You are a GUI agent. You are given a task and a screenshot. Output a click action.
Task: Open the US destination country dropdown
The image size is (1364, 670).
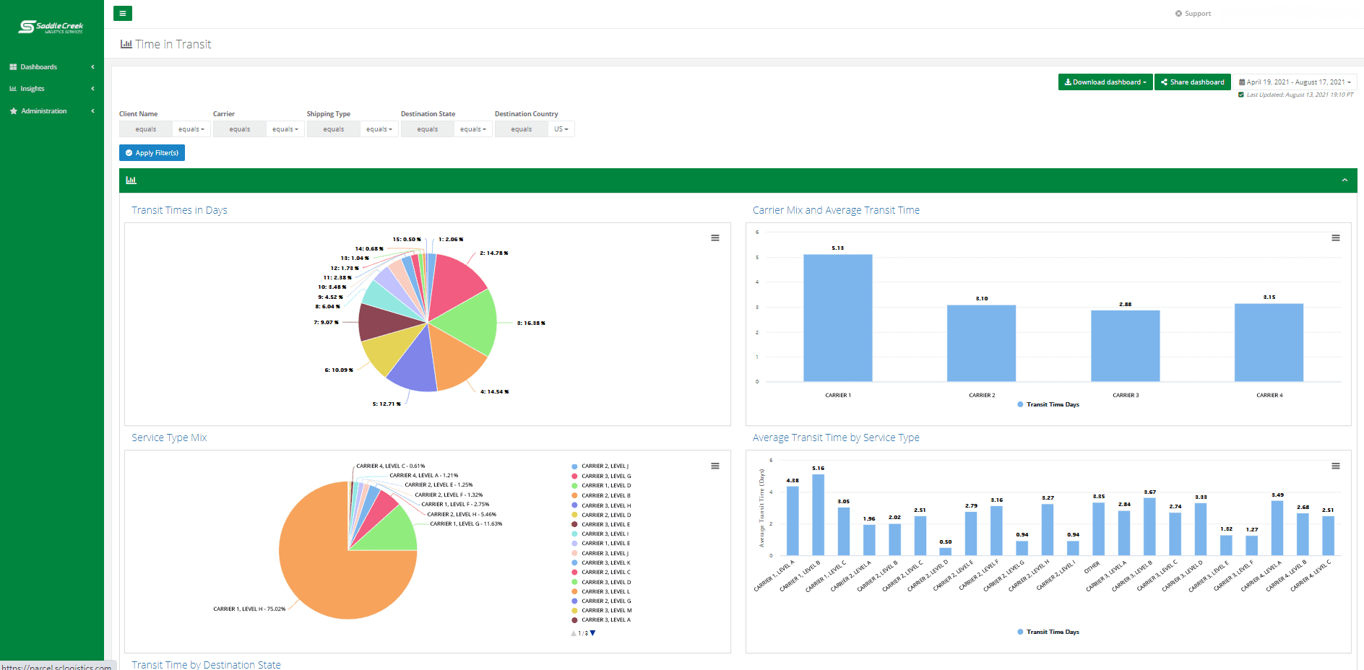561,129
